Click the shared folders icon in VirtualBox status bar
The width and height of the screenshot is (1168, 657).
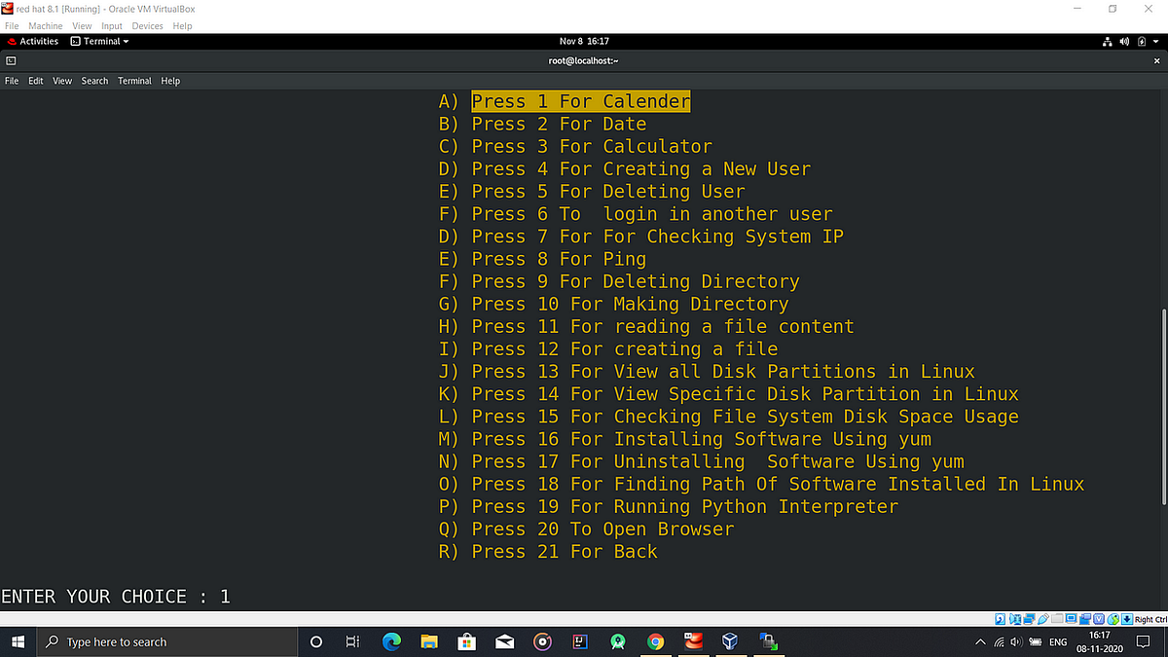[1057, 619]
